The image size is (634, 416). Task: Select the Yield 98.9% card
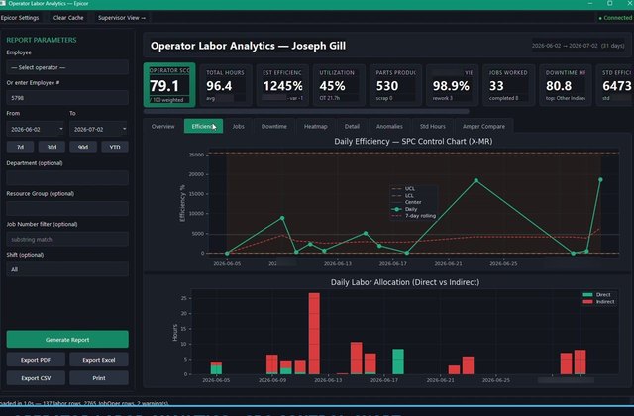pyautogui.click(x=452, y=85)
